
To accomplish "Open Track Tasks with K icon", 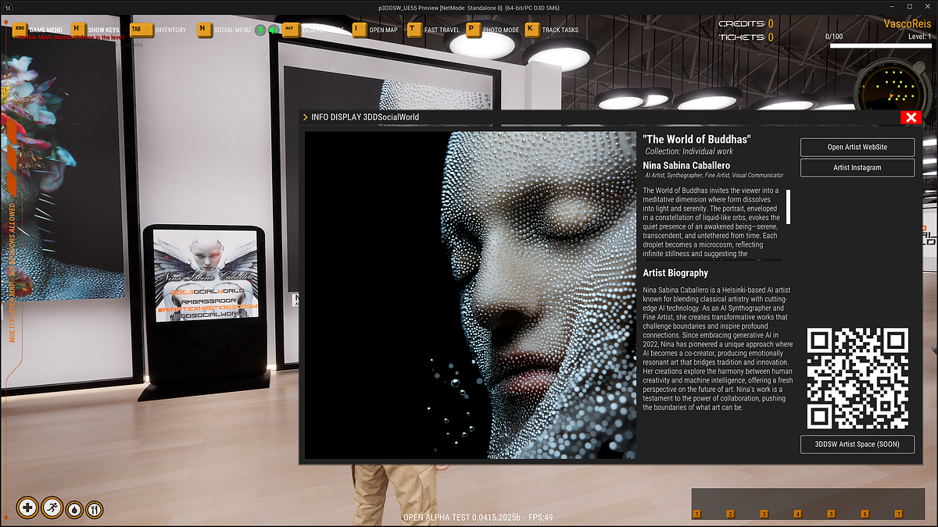I will pyautogui.click(x=560, y=30).
